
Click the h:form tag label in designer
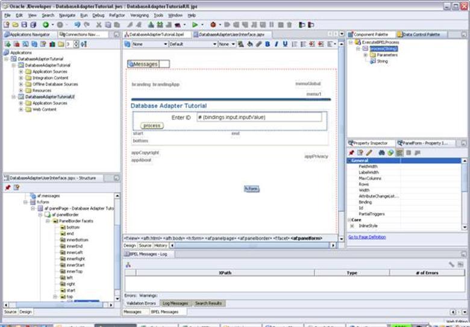[251, 188]
